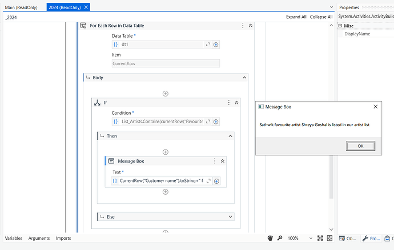Click Expand All link
Viewport: 394px width, 250px height.
click(x=296, y=17)
